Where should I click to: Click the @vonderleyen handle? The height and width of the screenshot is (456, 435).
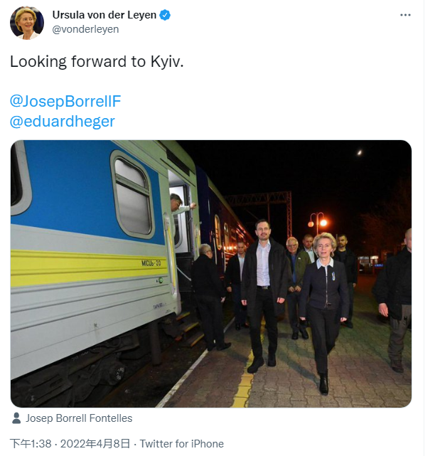coord(85,29)
